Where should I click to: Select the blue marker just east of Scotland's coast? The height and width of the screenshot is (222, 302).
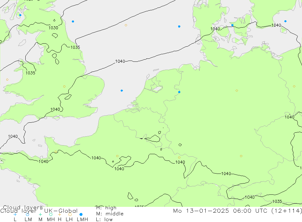pos(73,22)
